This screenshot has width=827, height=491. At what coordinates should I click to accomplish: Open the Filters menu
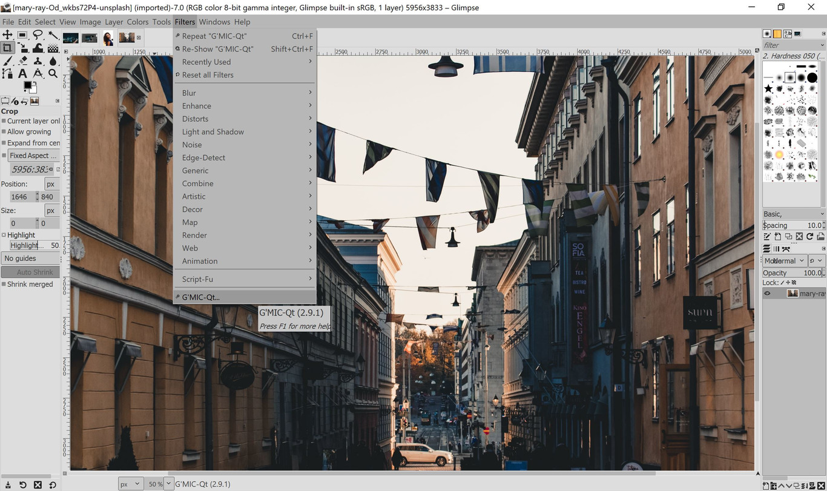185,22
